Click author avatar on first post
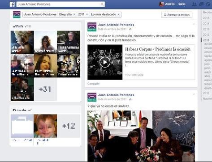 coord(92,27)
